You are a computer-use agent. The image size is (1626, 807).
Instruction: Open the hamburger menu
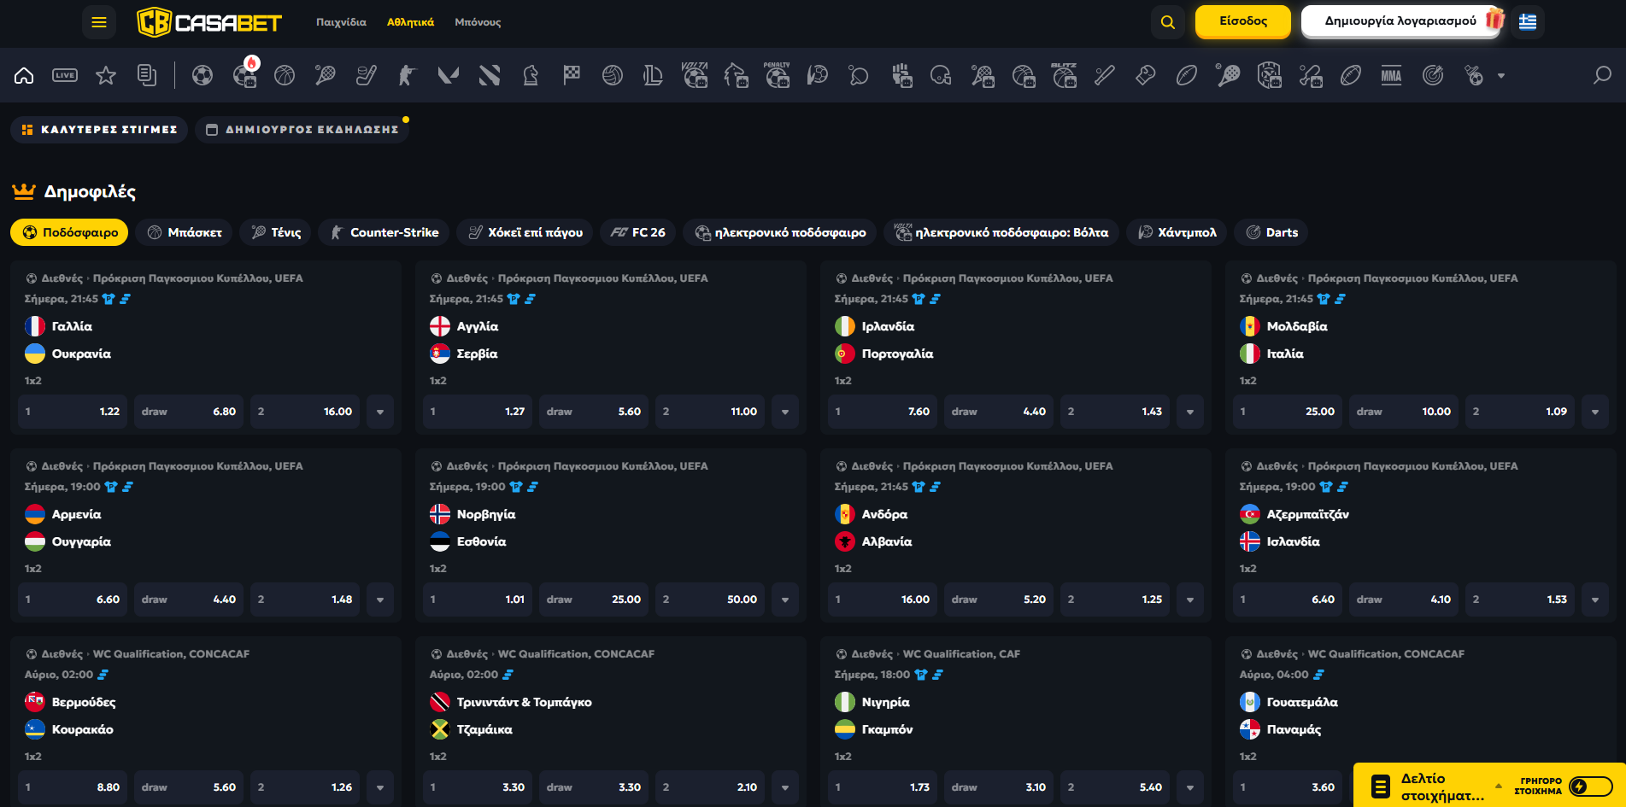point(99,22)
